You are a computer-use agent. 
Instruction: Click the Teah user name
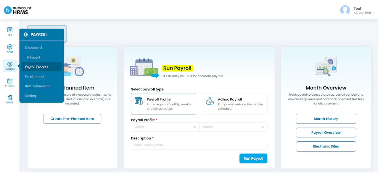[358, 8]
